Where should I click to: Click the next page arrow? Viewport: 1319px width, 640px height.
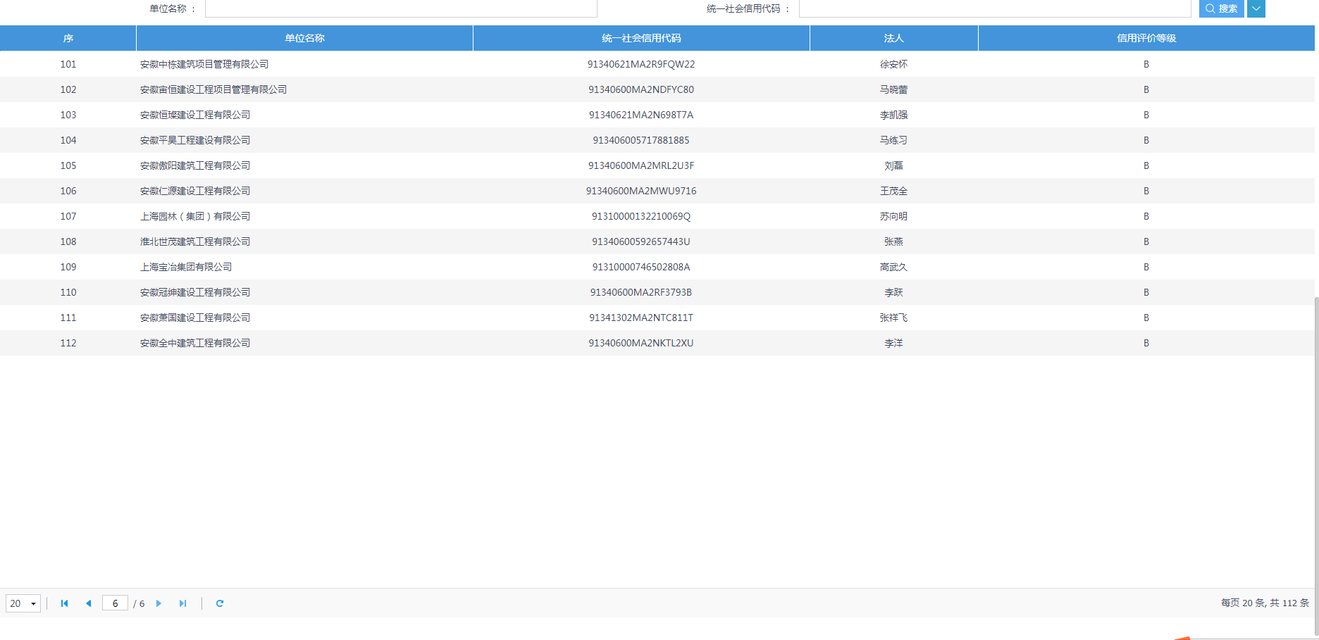159,603
